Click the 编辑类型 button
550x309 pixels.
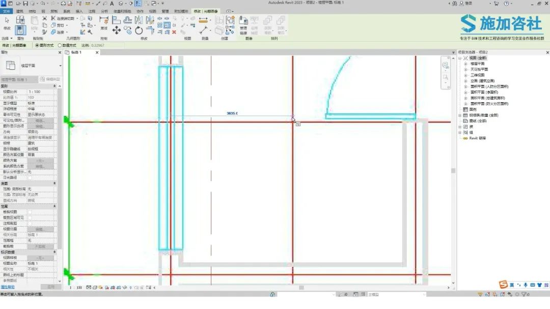click(x=50, y=79)
